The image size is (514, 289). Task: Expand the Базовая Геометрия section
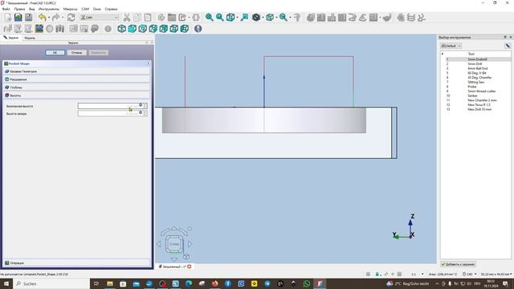pyautogui.click(x=77, y=71)
